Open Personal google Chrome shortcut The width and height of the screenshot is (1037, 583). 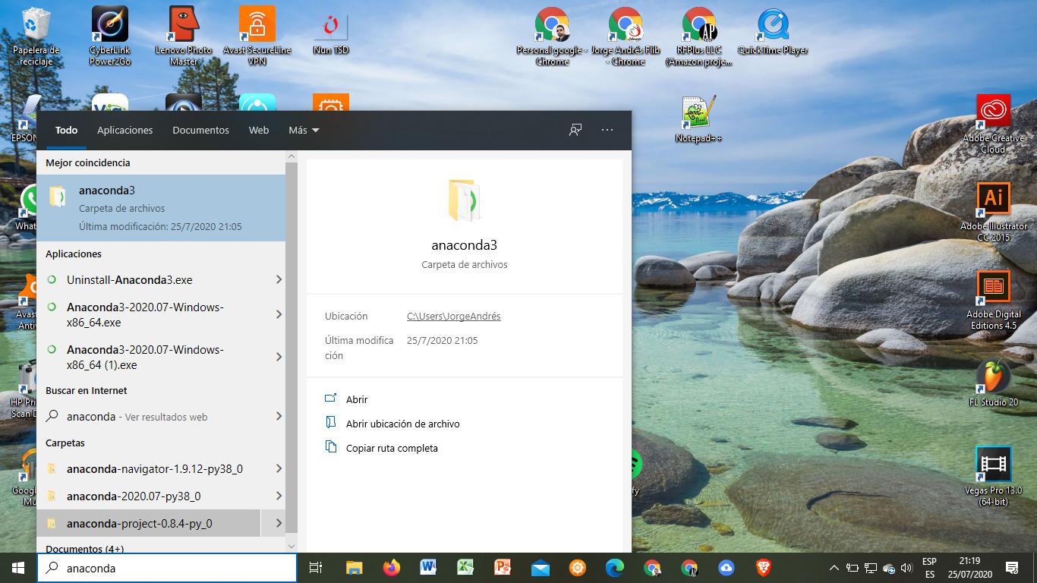pos(552,36)
